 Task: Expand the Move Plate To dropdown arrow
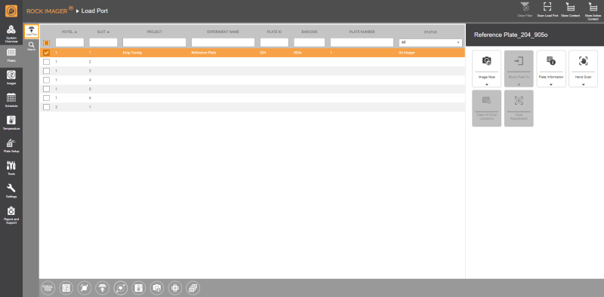point(519,84)
